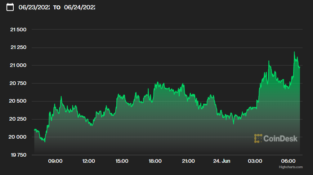Click the CoinDesk watermark text
The image size is (313, 175).
coord(281,138)
